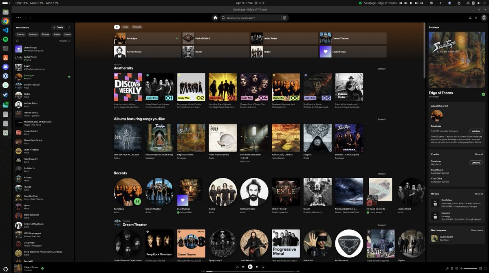Viewport: 489px width, 273px height.
Task: Open the notifications bell
Action: point(470,18)
